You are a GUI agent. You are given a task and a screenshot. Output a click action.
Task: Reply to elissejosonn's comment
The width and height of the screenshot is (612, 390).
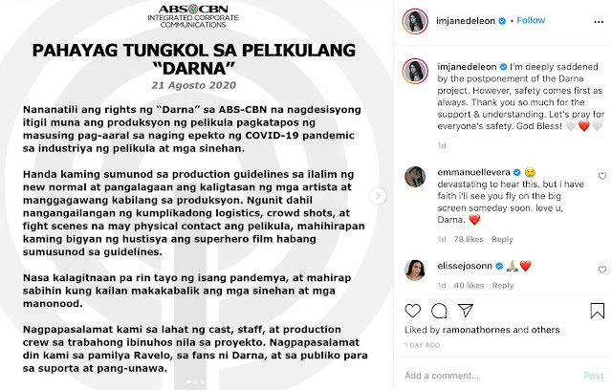[x=503, y=285]
